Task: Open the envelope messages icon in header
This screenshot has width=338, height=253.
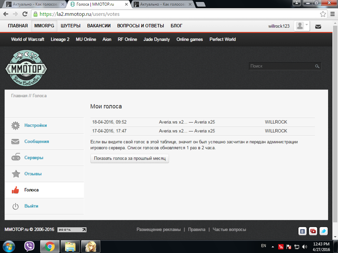Action: pyautogui.click(x=318, y=26)
